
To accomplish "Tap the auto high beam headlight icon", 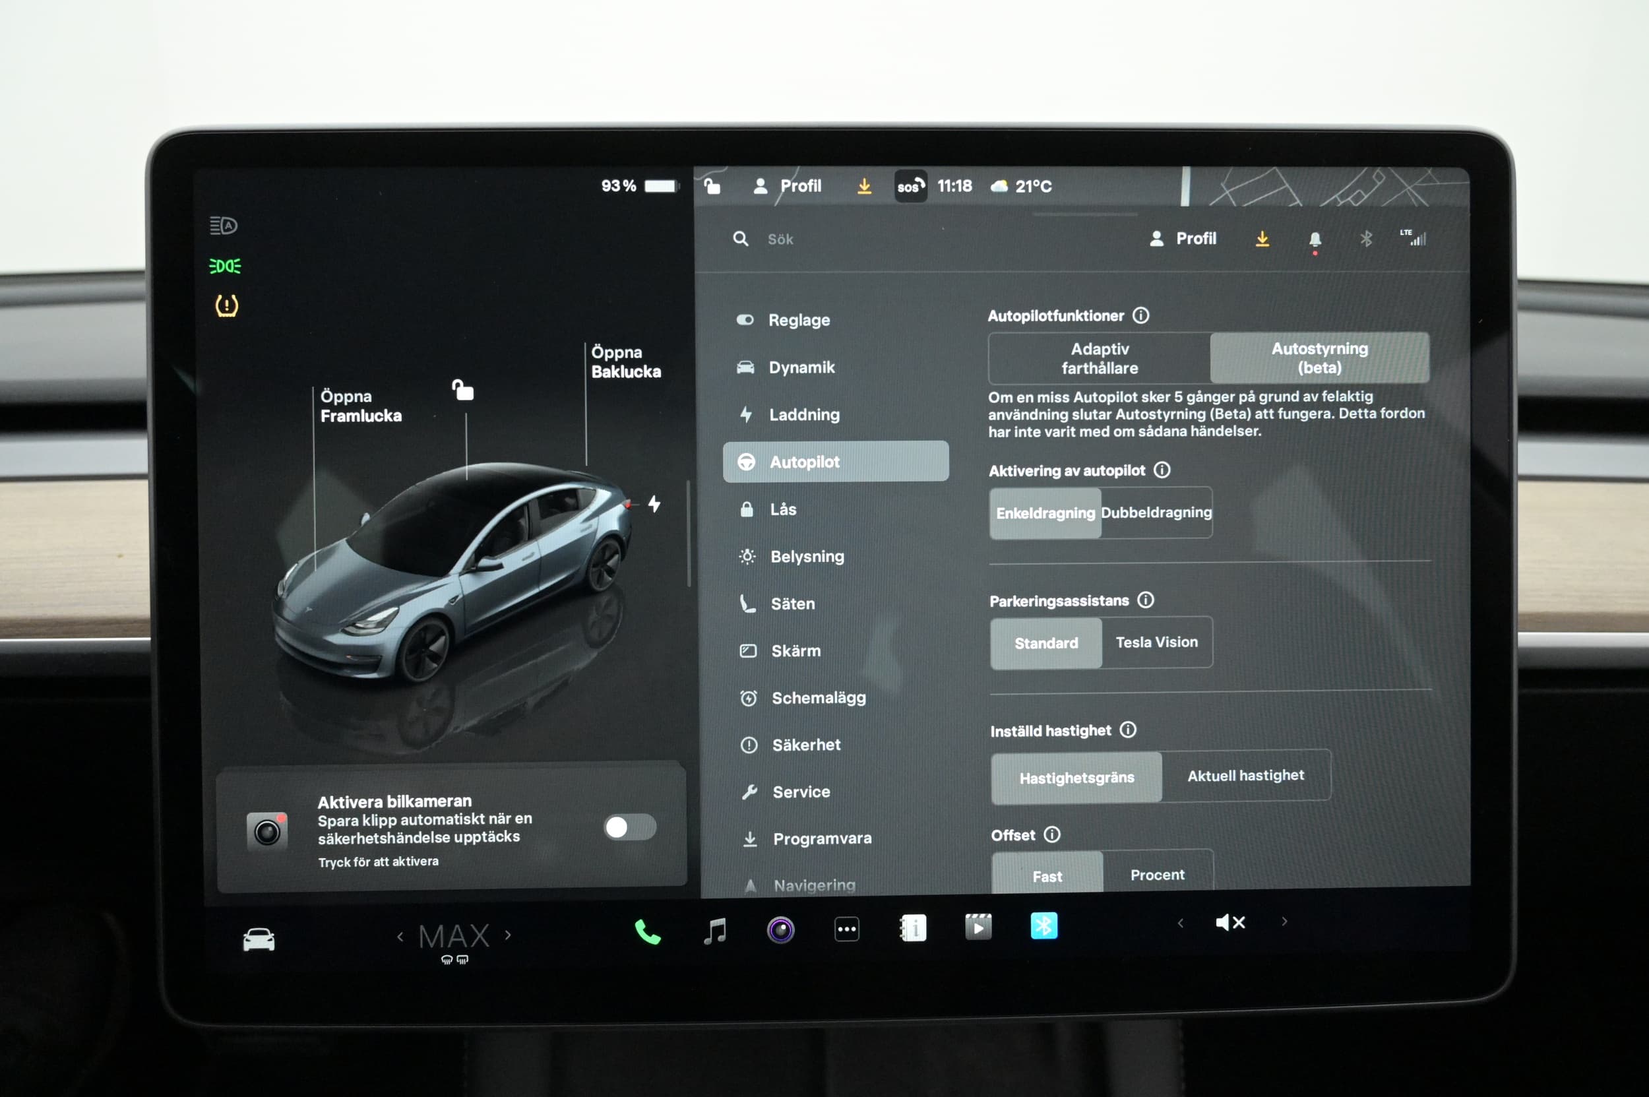I will coord(224,226).
